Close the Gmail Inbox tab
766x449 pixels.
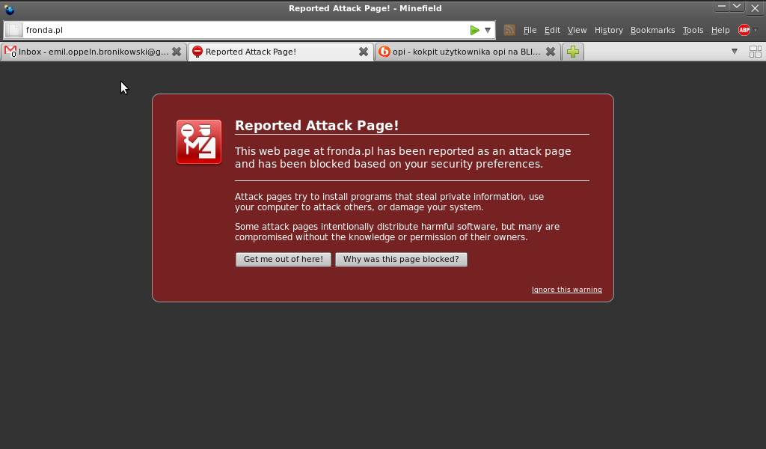point(177,52)
